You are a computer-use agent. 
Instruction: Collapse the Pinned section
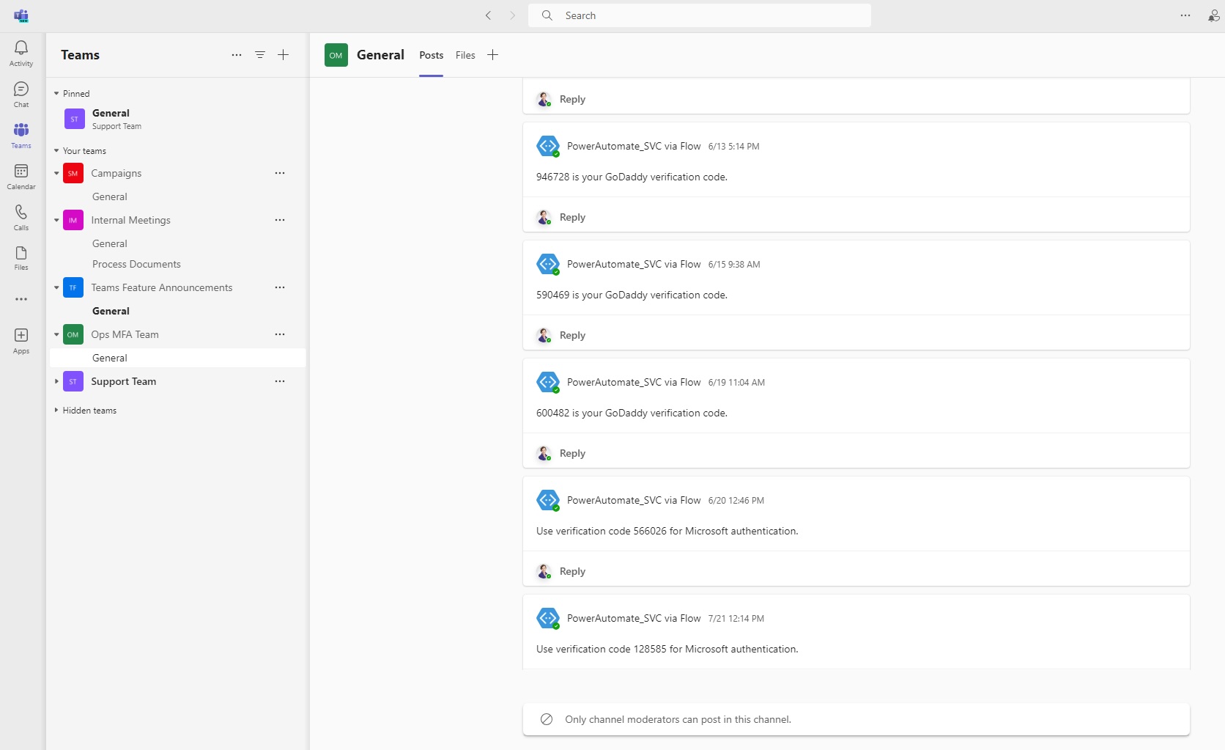[x=56, y=94]
